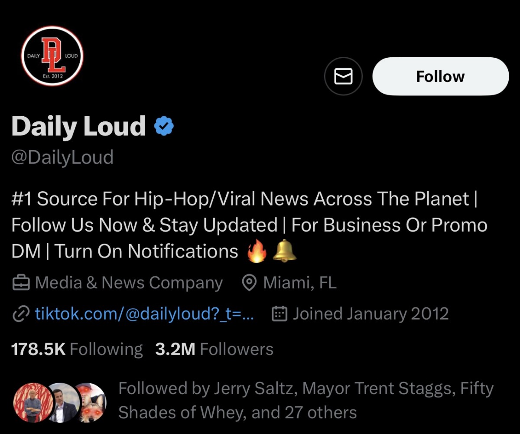Click the bell emoji in the bio
520x434 pixels.
tap(286, 251)
